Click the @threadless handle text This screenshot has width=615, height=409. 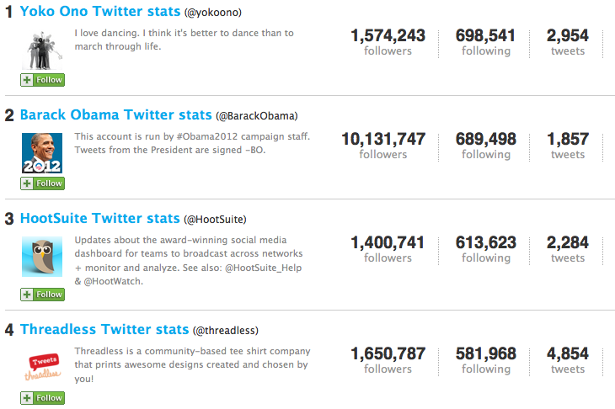[226, 331]
